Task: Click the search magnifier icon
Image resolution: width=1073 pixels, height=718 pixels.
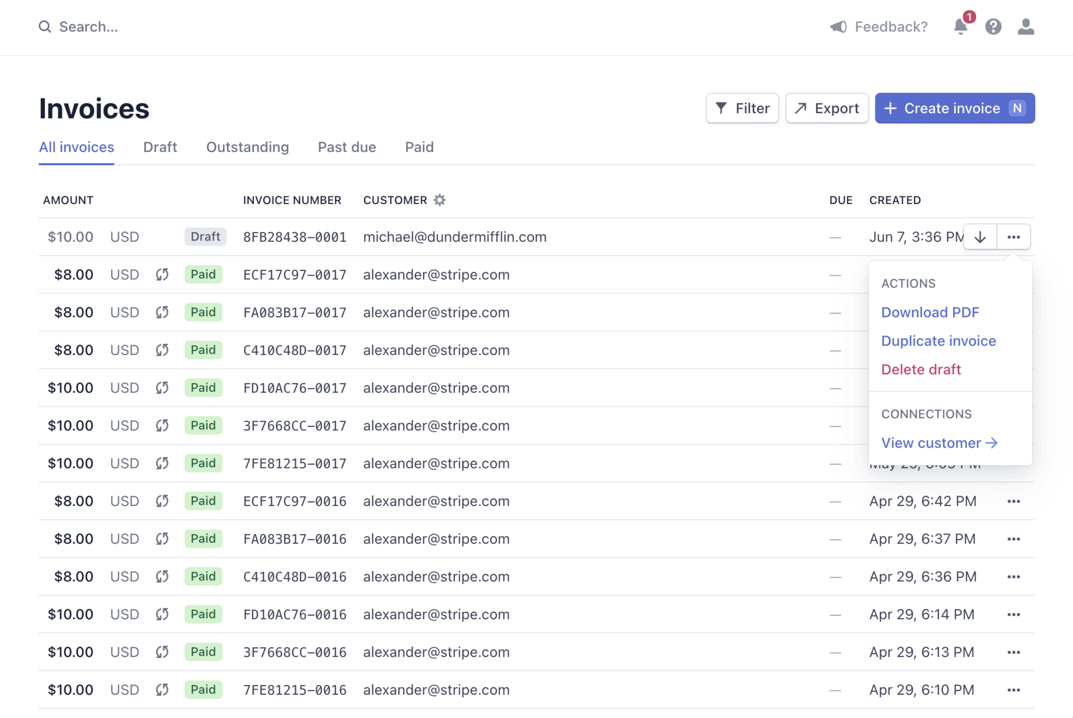Action: tap(45, 26)
